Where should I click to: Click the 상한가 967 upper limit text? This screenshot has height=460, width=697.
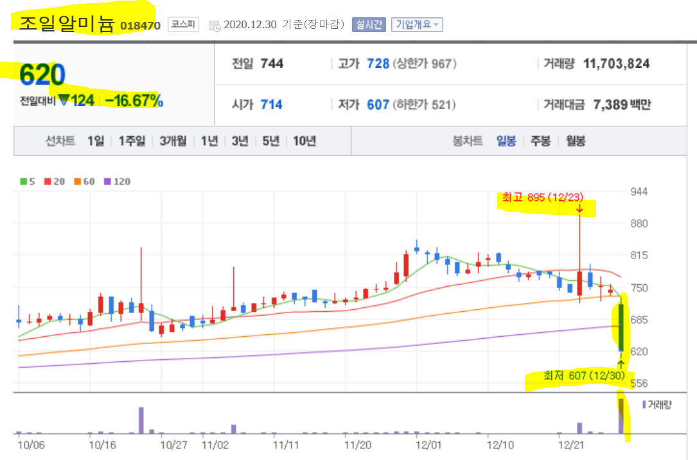pyautogui.click(x=424, y=64)
